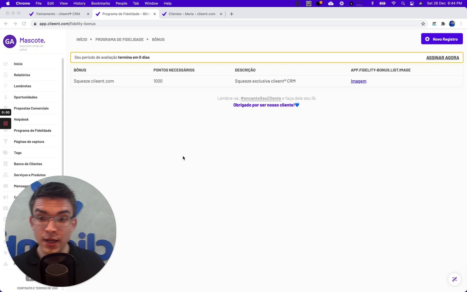Image resolution: width=467 pixels, height=292 pixels.
Task: Click the Novo Registro button
Action: tap(442, 39)
